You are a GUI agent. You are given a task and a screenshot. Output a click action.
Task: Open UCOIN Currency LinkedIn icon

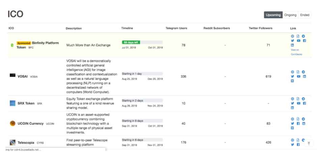pos(304,124)
